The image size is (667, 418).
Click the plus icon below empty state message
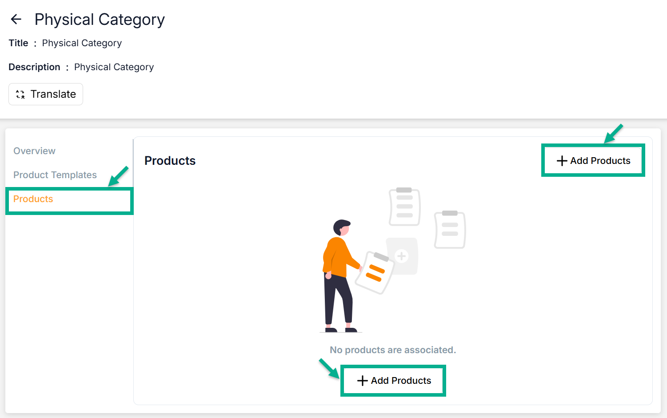[362, 381]
